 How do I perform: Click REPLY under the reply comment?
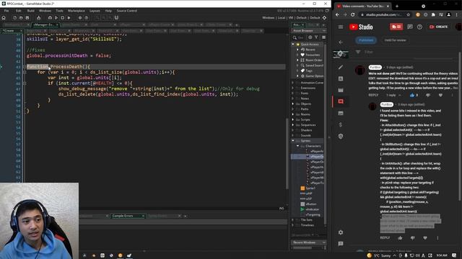pos(385,238)
